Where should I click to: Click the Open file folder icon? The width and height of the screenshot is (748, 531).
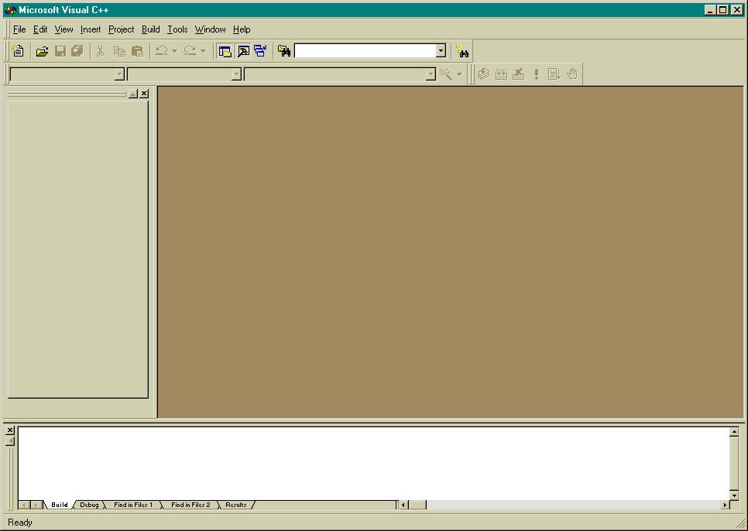point(42,51)
